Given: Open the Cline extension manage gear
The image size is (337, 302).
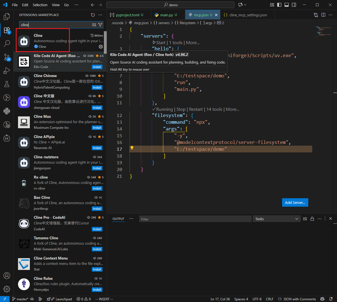Looking at the screenshot, I should tap(101, 47).
